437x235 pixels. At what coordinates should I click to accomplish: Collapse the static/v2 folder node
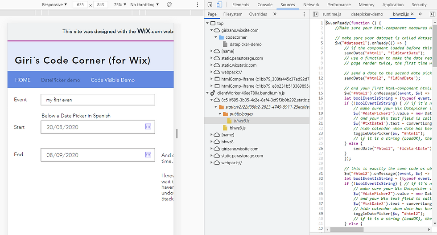216,107
